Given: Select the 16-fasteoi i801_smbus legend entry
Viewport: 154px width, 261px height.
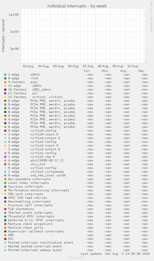Looking at the screenshot, I should 29,90.
